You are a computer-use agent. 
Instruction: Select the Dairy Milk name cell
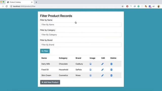click(x=46, y=64)
